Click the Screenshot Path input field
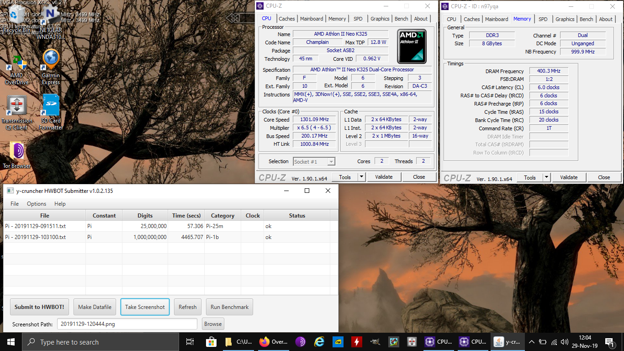Image resolution: width=624 pixels, height=351 pixels. coord(127,324)
